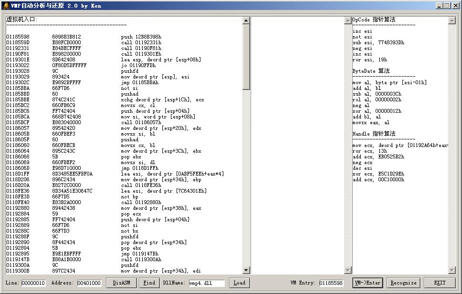Select 'ror ecx, 13h' line
462x294 pixels.
370,151
